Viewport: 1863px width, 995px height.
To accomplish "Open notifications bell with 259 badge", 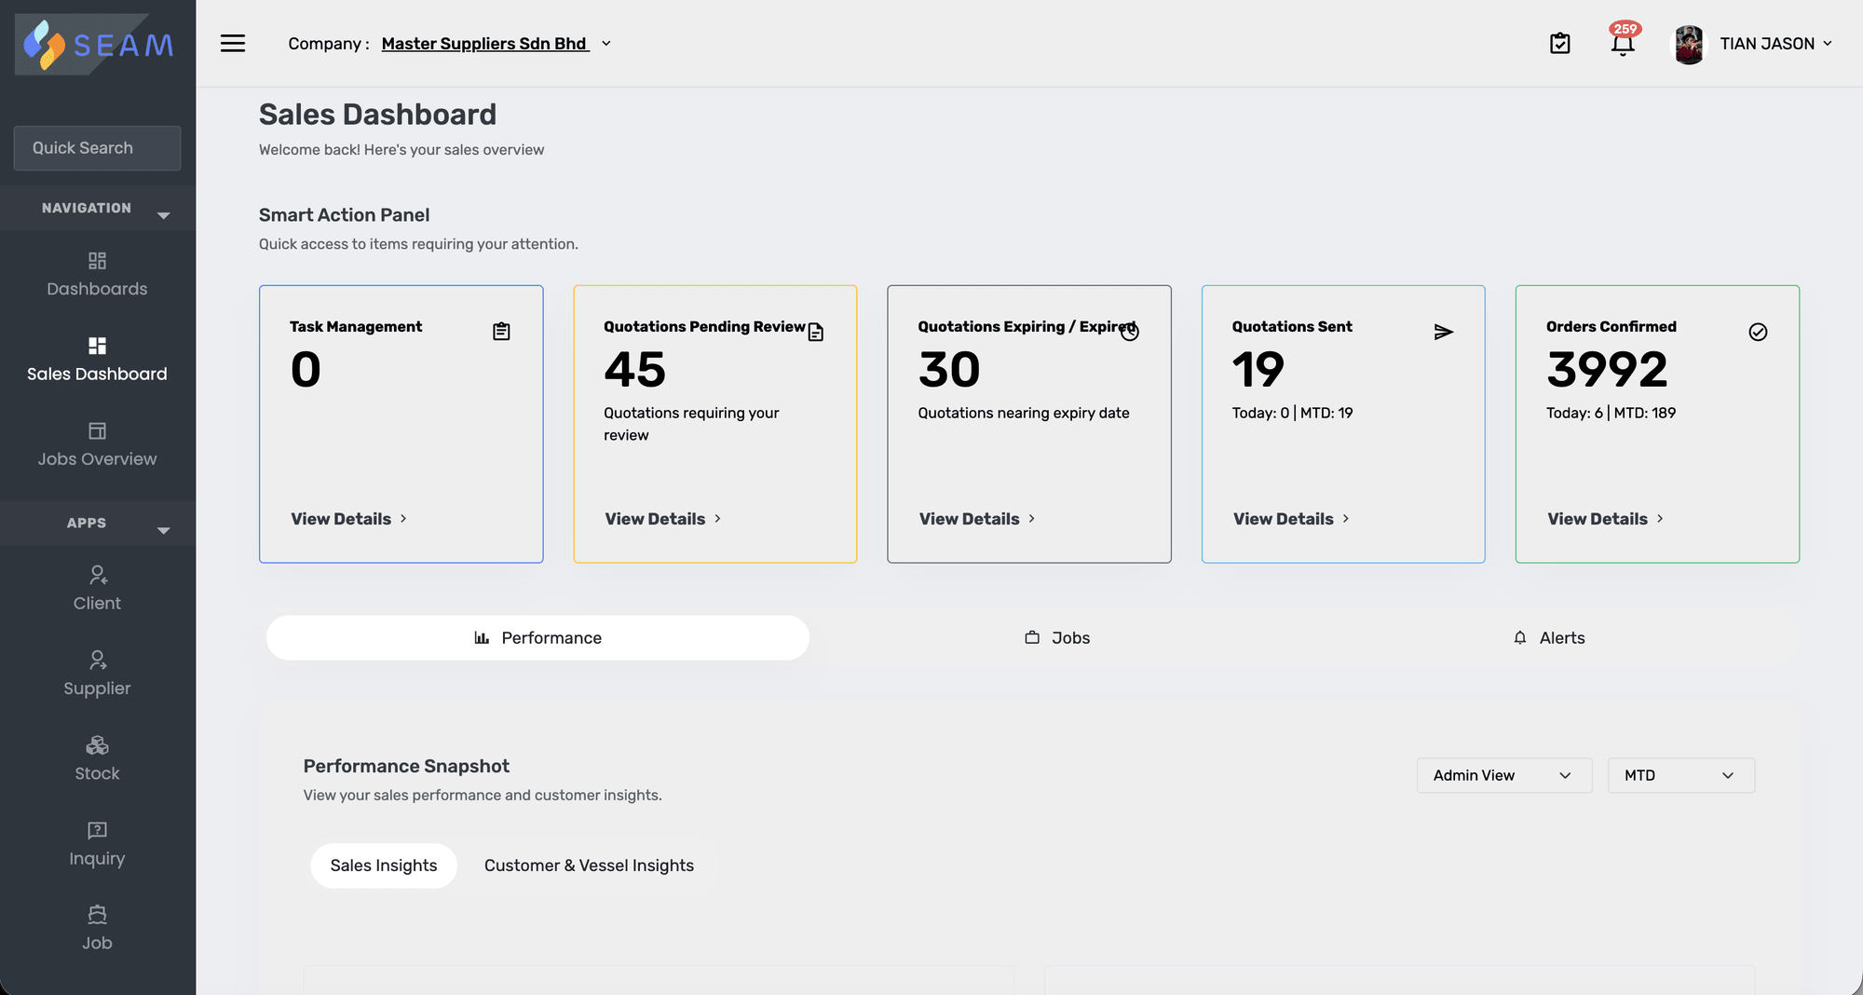I will point(1624,41).
